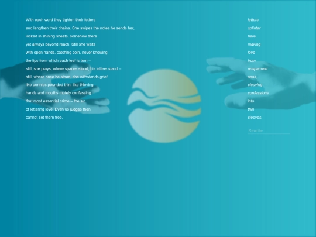The width and height of the screenshot is (316, 237).
Task: Click 'still, she prays, where spaces stood' line
Action: (x=73, y=69)
